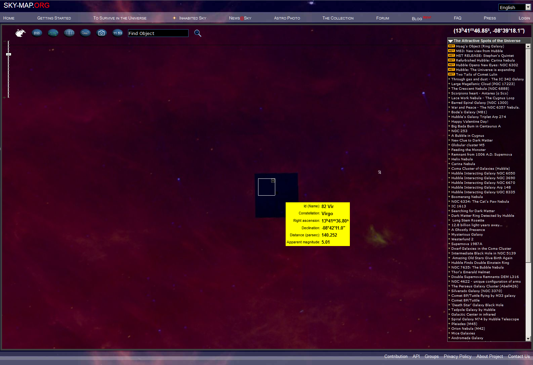Open the Forum menu item
The width and height of the screenshot is (533, 365).
(x=383, y=18)
